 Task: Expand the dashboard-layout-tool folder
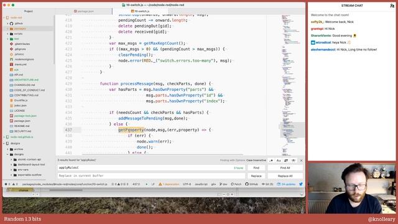pyautogui.click(x=11, y=164)
